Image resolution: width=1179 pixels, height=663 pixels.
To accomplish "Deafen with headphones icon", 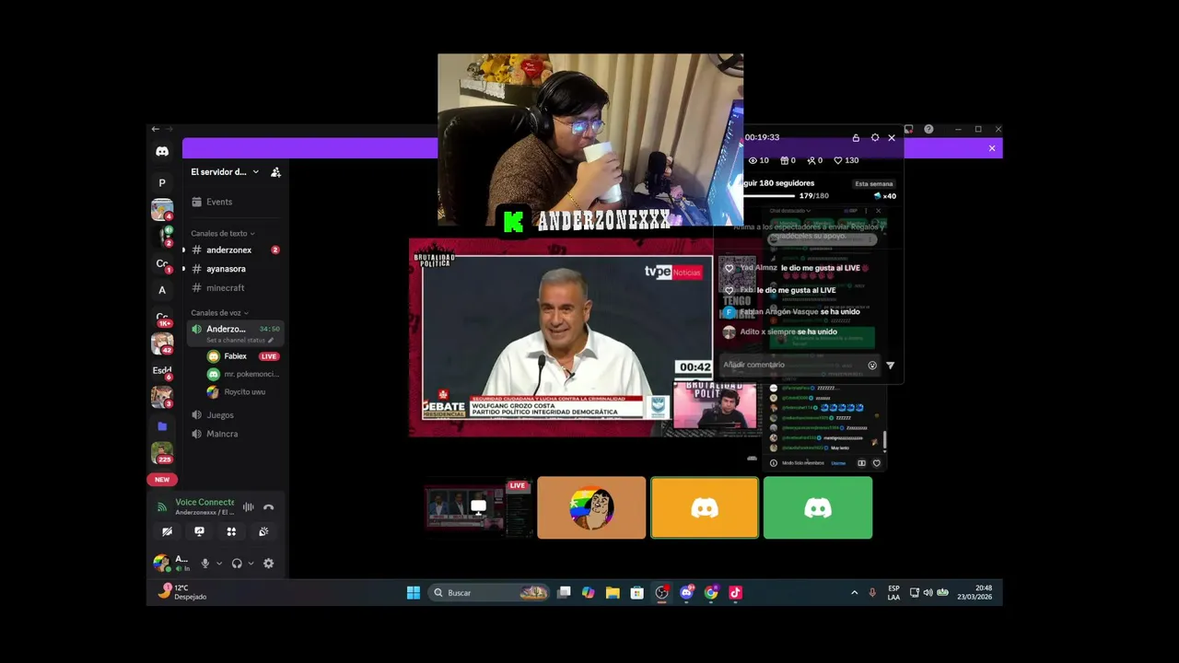I will [237, 564].
